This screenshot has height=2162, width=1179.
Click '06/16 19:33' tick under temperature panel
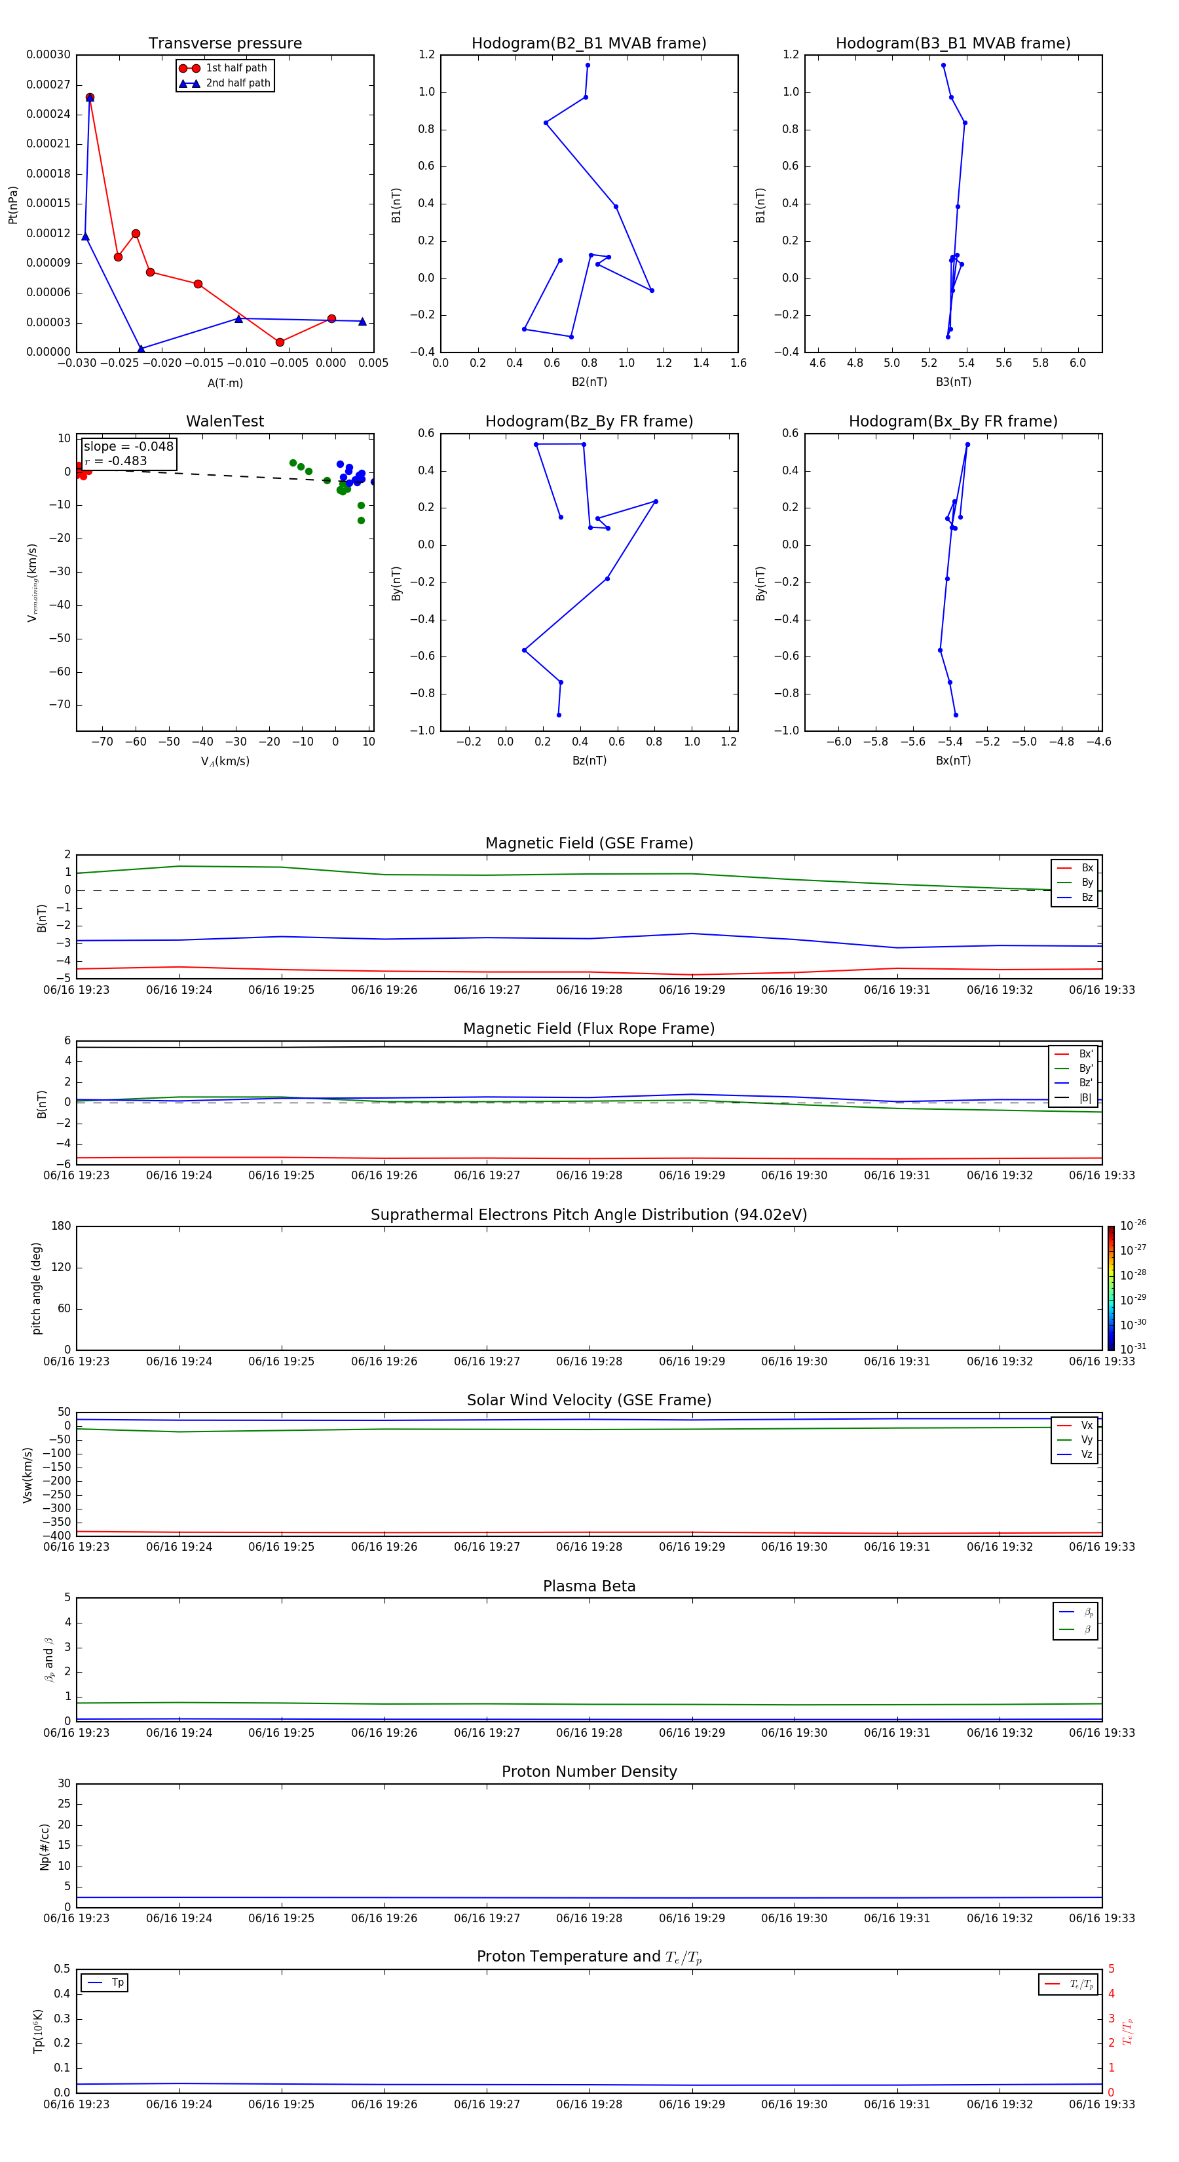tap(1102, 2104)
